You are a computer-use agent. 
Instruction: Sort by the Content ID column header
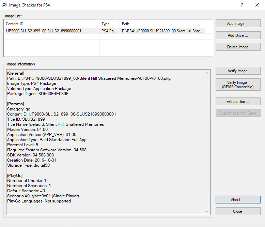tap(51, 24)
